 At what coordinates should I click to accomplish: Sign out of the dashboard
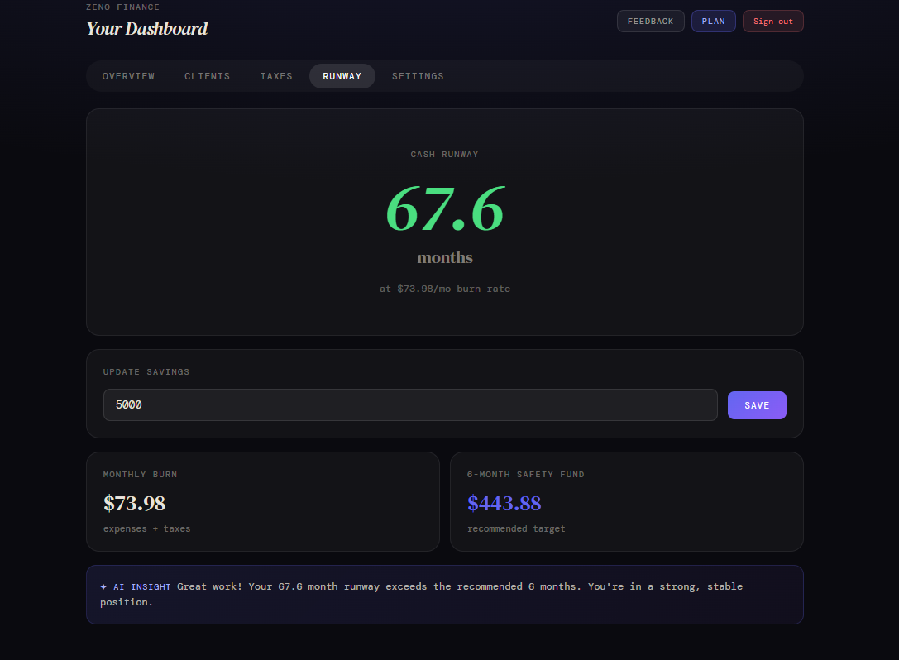click(x=772, y=22)
